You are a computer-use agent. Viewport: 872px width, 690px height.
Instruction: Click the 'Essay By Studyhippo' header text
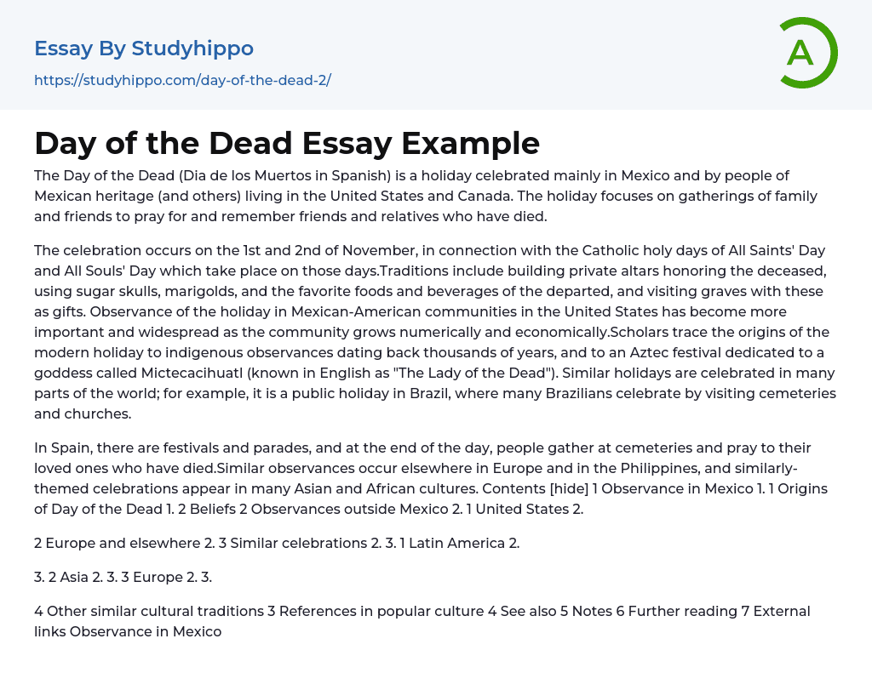(x=144, y=48)
